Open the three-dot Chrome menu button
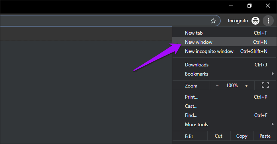 point(268,21)
